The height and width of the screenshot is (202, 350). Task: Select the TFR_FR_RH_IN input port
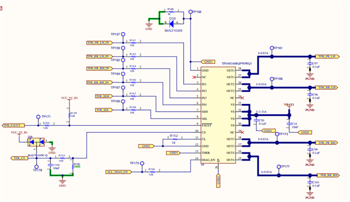pyautogui.click(x=100, y=69)
